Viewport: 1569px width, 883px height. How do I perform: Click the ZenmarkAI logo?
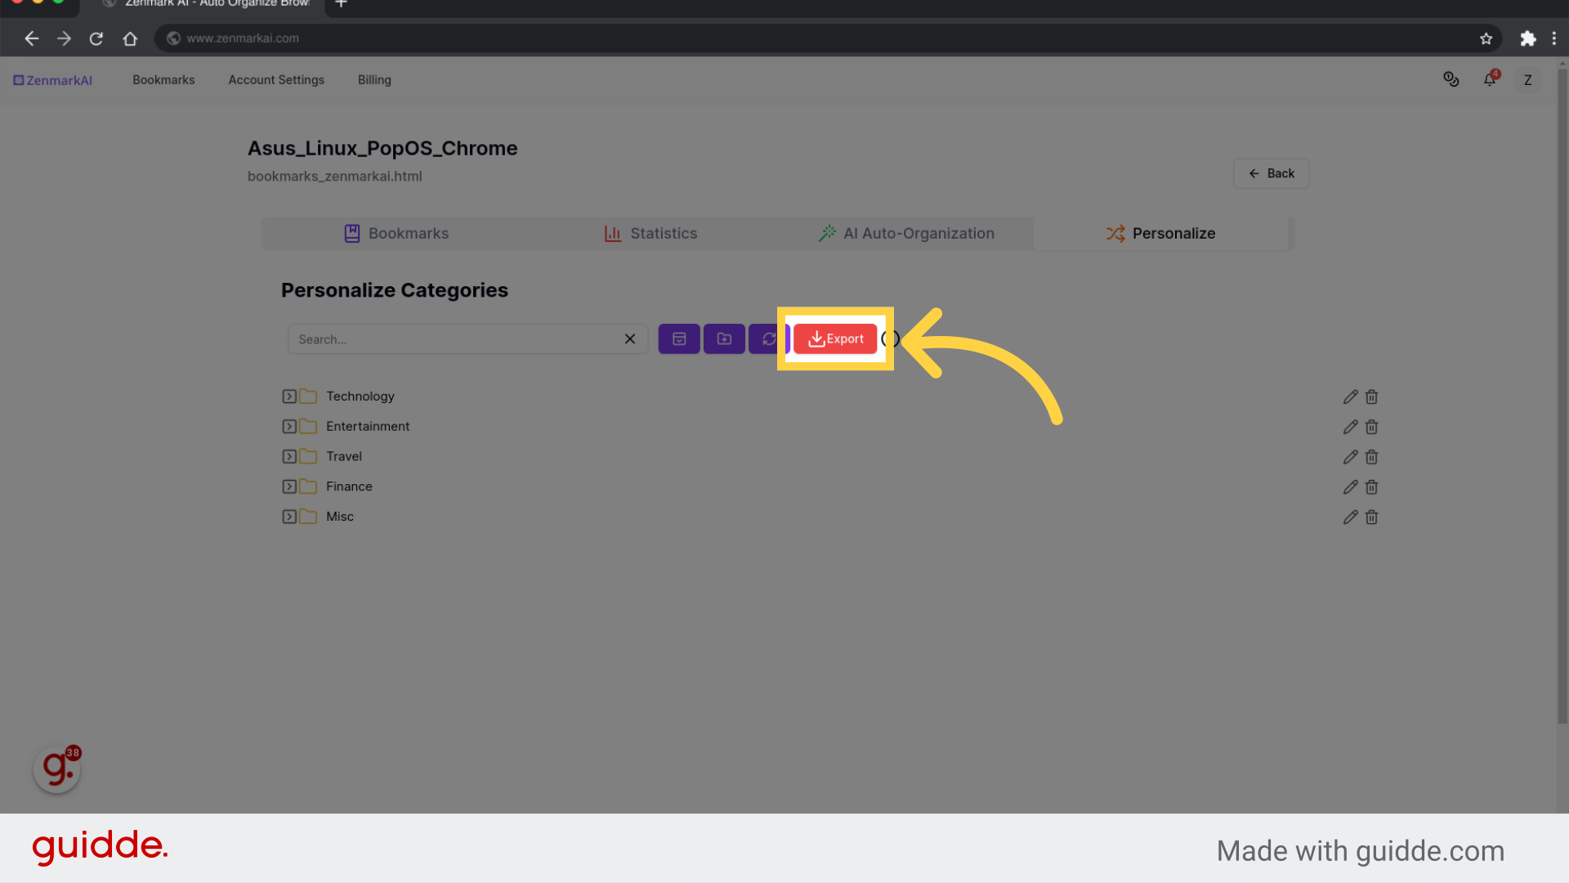52,80
